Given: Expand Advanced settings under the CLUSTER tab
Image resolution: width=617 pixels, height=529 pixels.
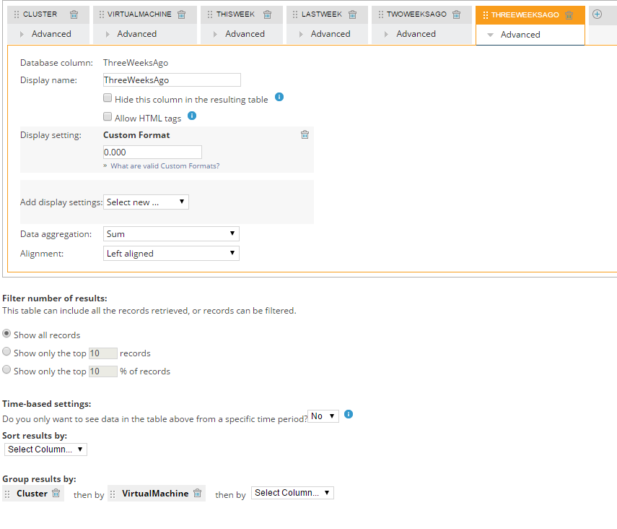Looking at the screenshot, I should tap(51, 33).
